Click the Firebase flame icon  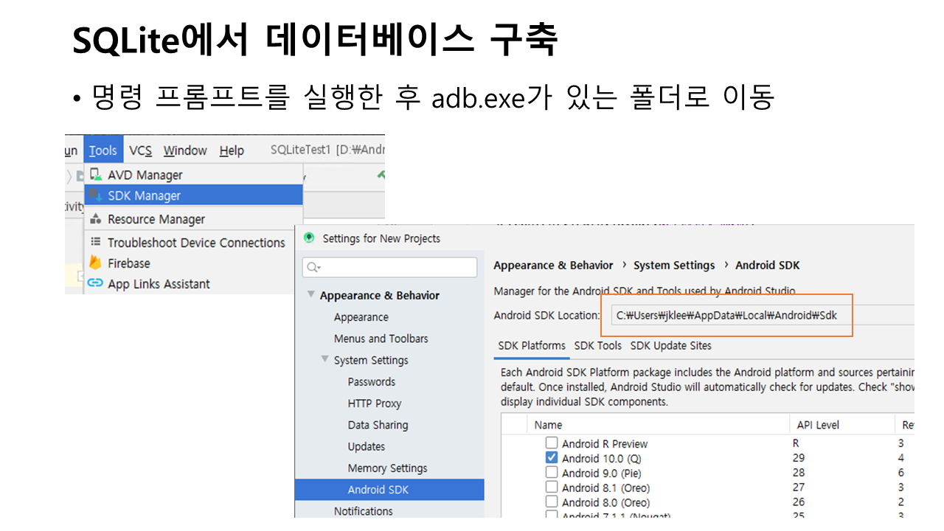click(95, 263)
